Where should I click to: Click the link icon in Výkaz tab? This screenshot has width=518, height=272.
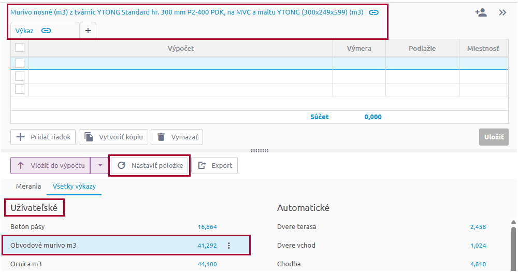pos(46,31)
